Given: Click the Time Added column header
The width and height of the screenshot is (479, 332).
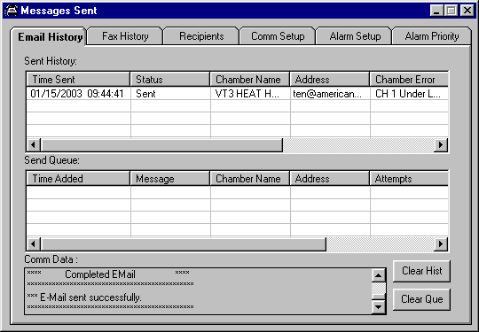Looking at the screenshot, I should [78, 179].
